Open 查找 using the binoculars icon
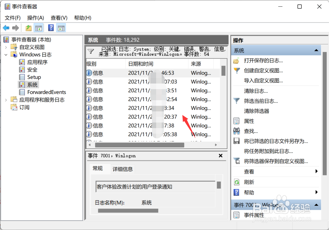329x230 pixels. pyautogui.click(x=236, y=130)
